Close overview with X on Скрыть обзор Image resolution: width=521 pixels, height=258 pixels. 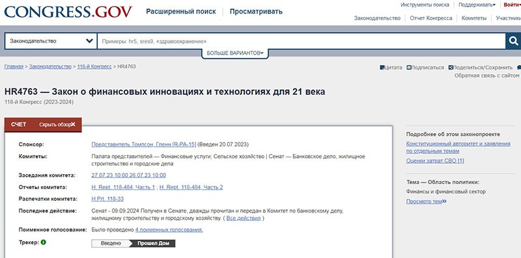73,124
